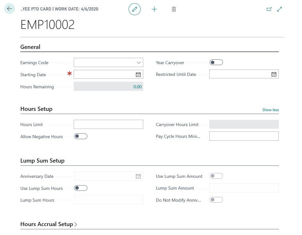Viewport: 302px width, 235px height.
Task: Click the edit pencil icon
Action: coord(134,9)
